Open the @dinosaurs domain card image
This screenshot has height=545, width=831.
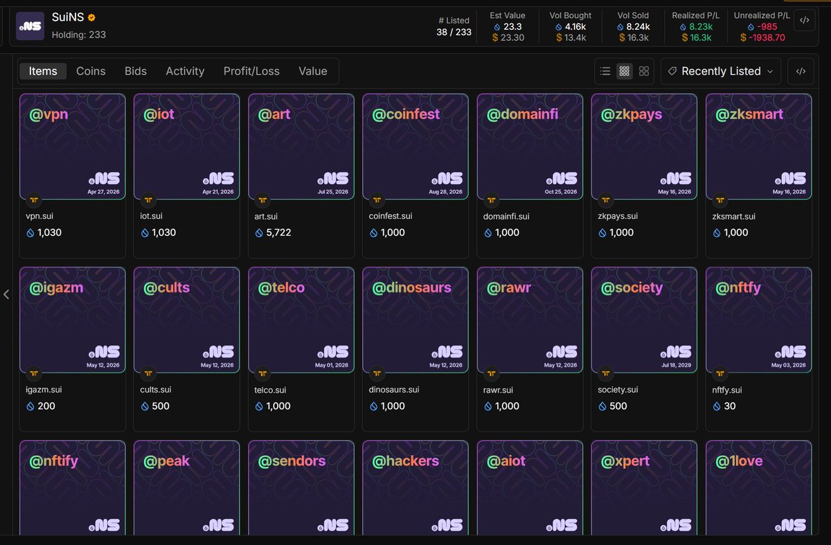pos(415,320)
